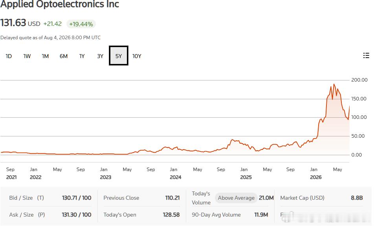Click the Previous Close value 110.21
Viewport: 374px width, 226px height.
click(x=172, y=198)
